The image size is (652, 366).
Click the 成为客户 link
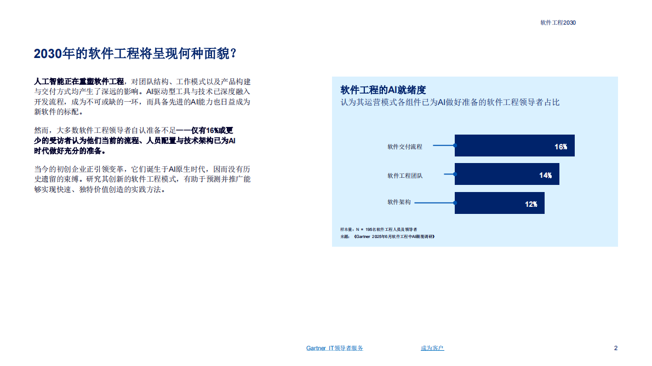coord(432,348)
